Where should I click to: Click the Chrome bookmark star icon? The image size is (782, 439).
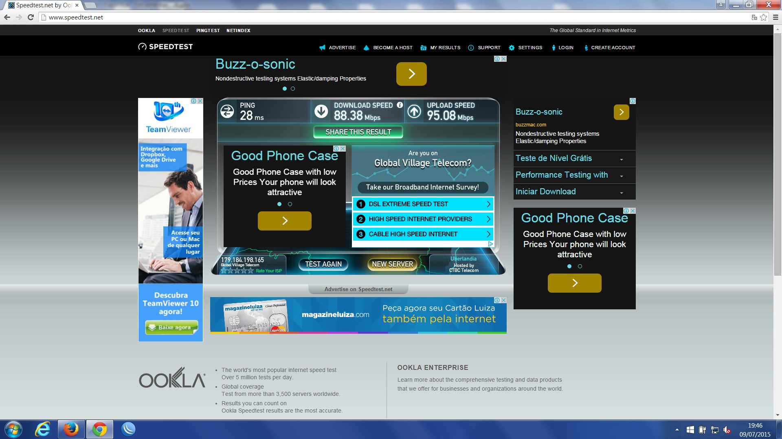click(x=764, y=17)
